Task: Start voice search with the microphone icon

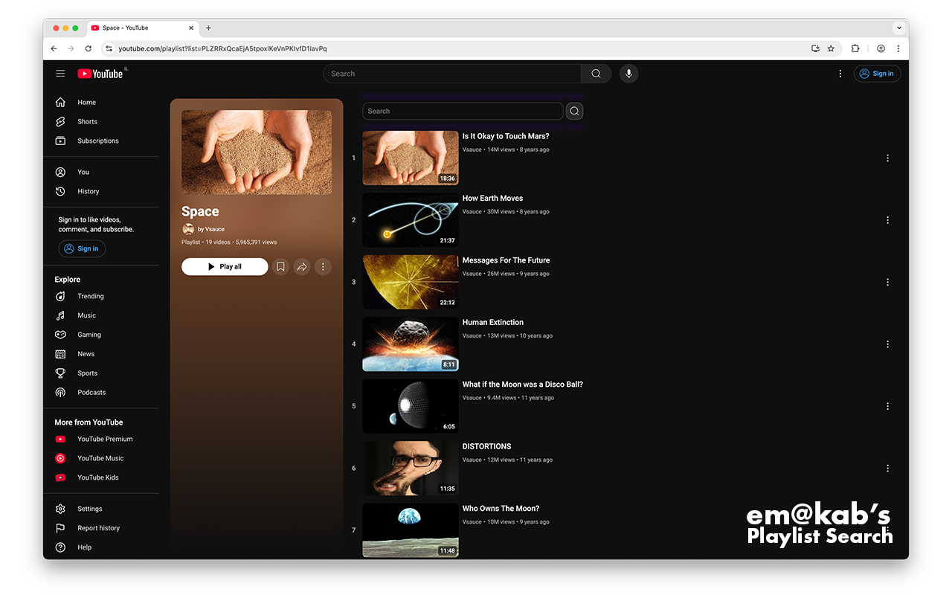Action: [x=629, y=74]
